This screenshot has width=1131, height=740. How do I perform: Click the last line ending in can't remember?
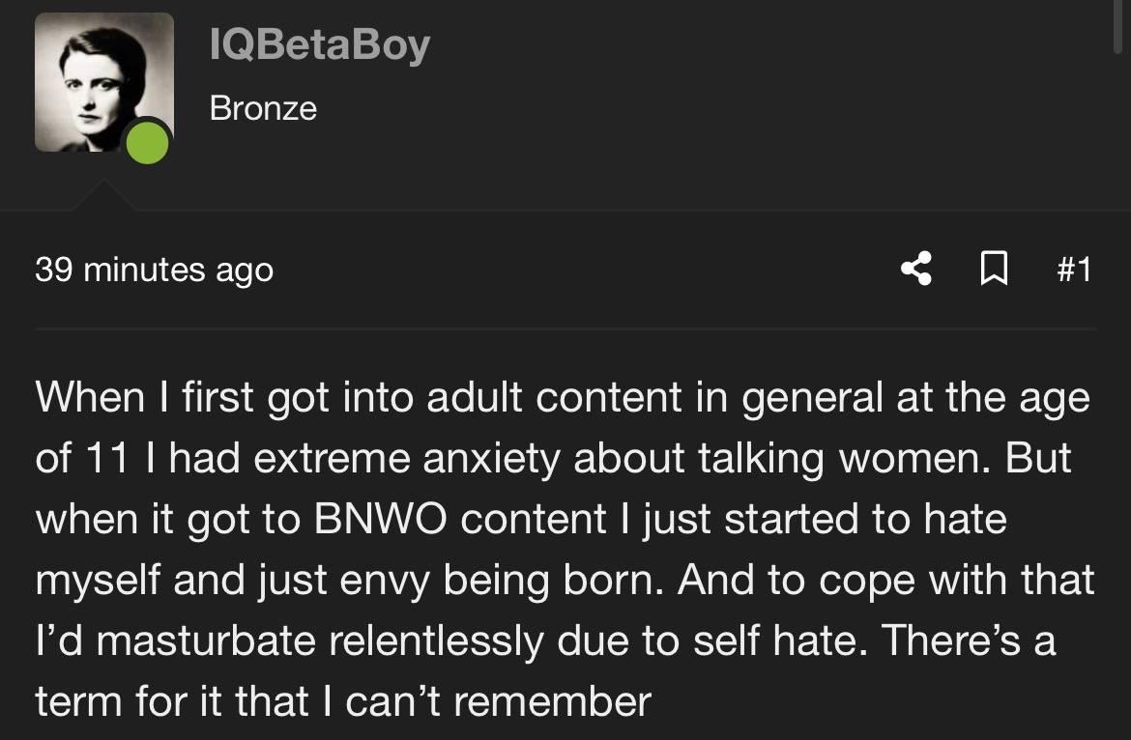pos(343,701)
